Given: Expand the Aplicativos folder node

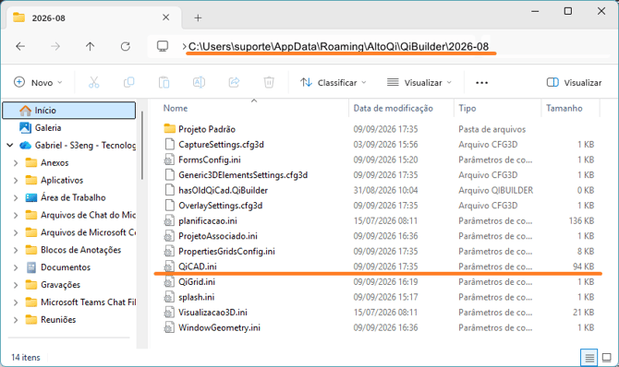Looking at the screenshot, I should point(16,180).
